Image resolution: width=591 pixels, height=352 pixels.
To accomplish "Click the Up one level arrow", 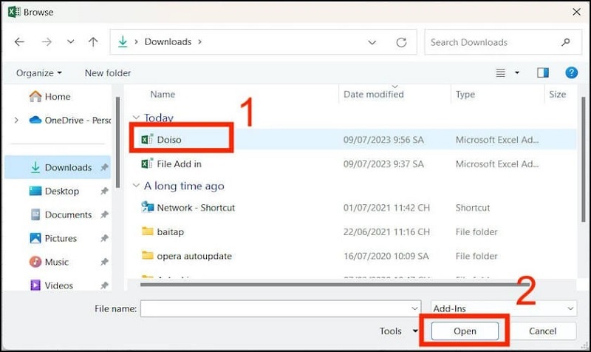I will [x=93, y=42].
